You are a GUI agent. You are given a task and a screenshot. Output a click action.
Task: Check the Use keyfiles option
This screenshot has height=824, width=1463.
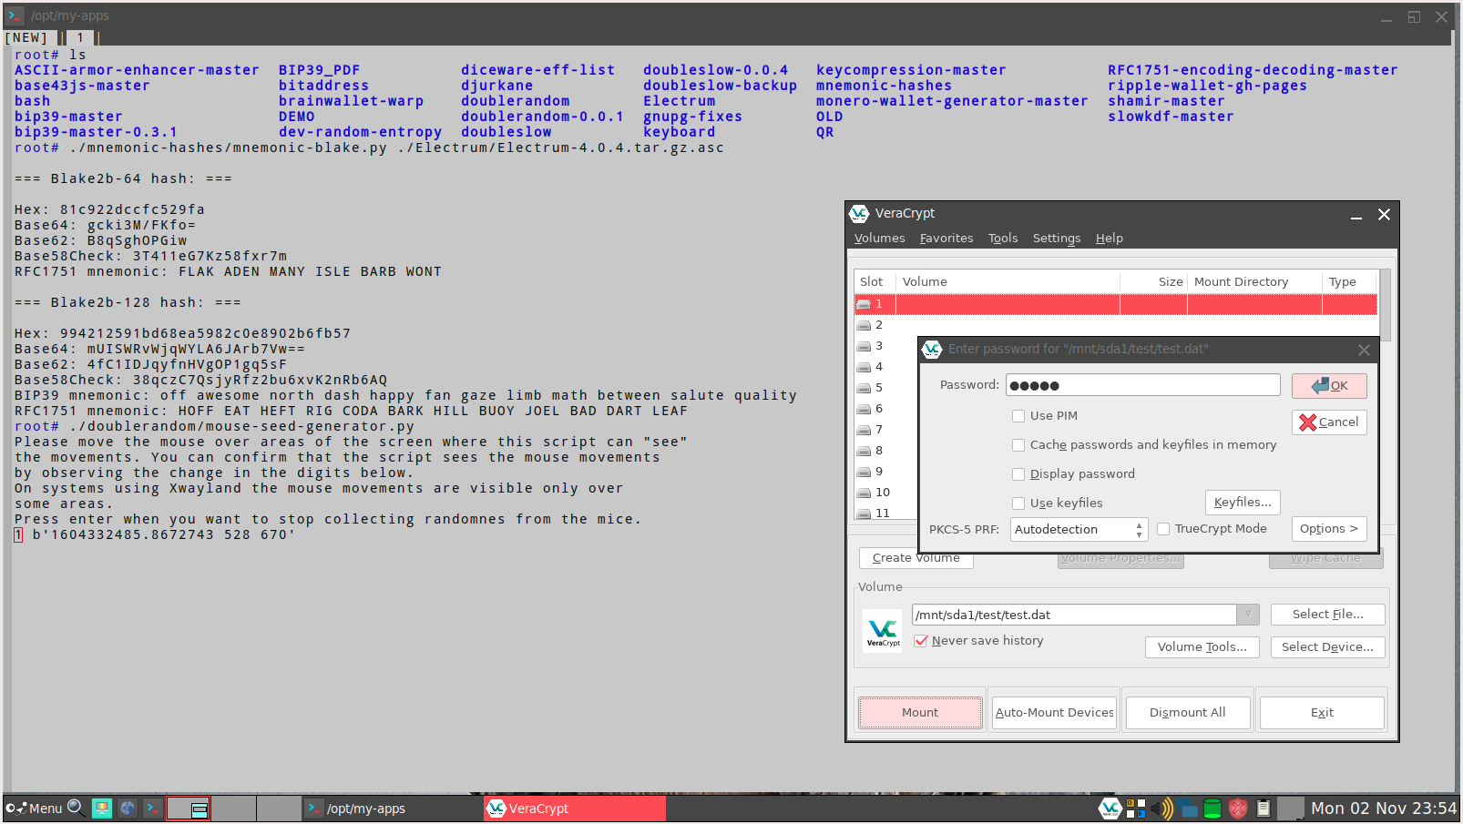[x=1018, y=504]
